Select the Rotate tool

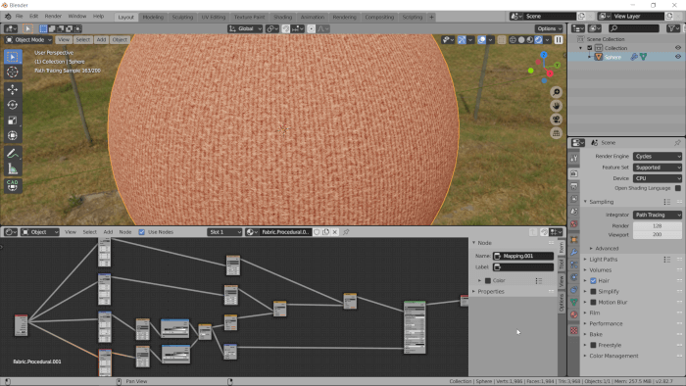coord(12,105)
